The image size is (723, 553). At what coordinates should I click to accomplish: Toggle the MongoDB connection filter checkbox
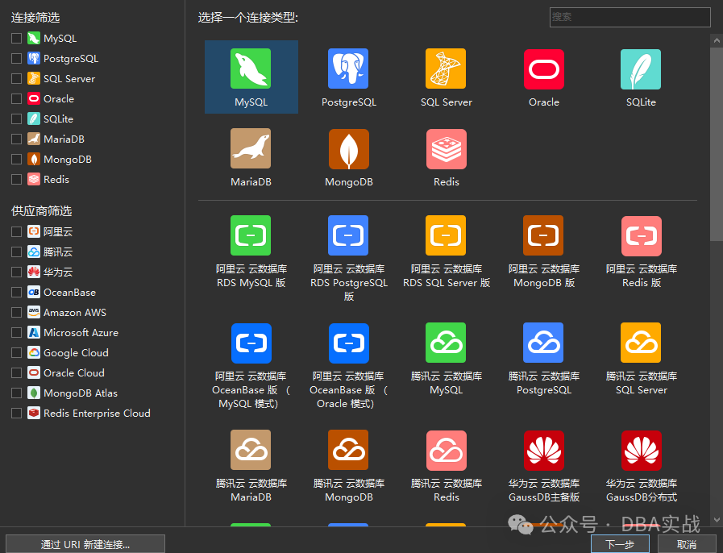17,159
